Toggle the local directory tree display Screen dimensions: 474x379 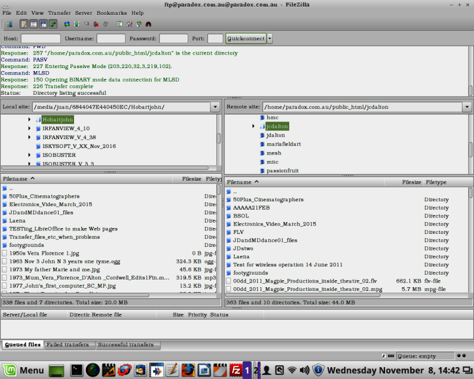[x=34, y=24]
